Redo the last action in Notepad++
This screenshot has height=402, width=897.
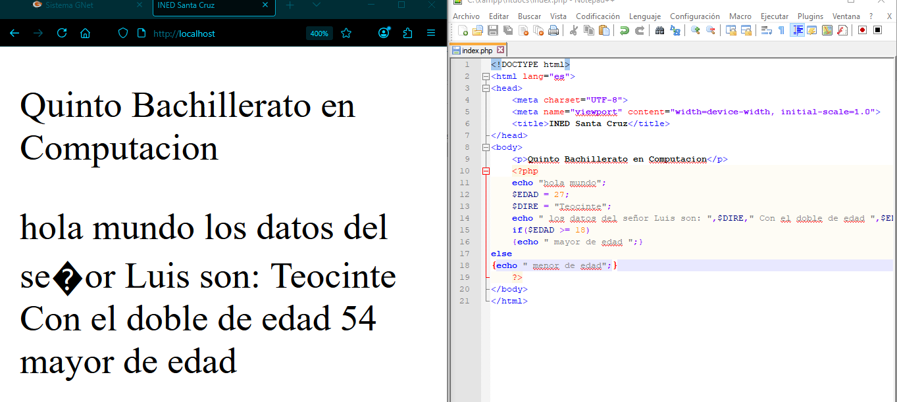click(x=639, y=30)
